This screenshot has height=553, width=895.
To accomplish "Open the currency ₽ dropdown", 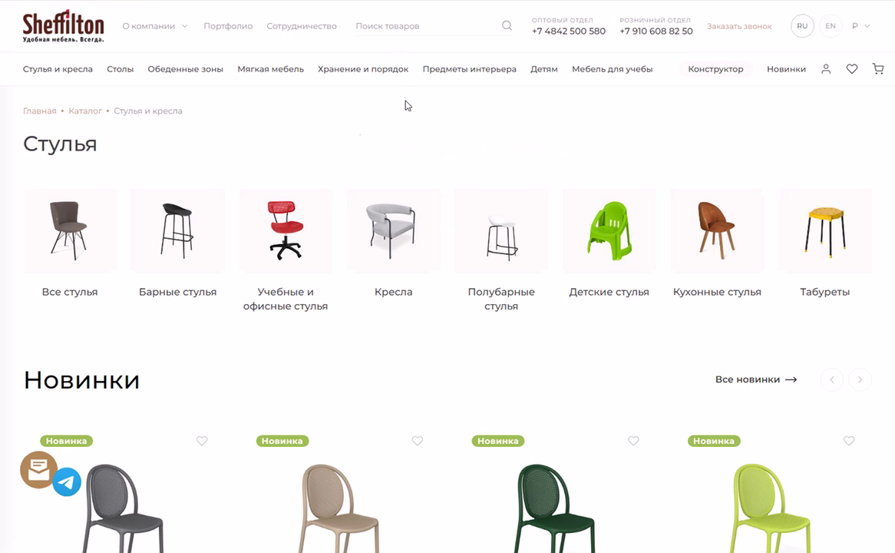I will coord(860,26).
